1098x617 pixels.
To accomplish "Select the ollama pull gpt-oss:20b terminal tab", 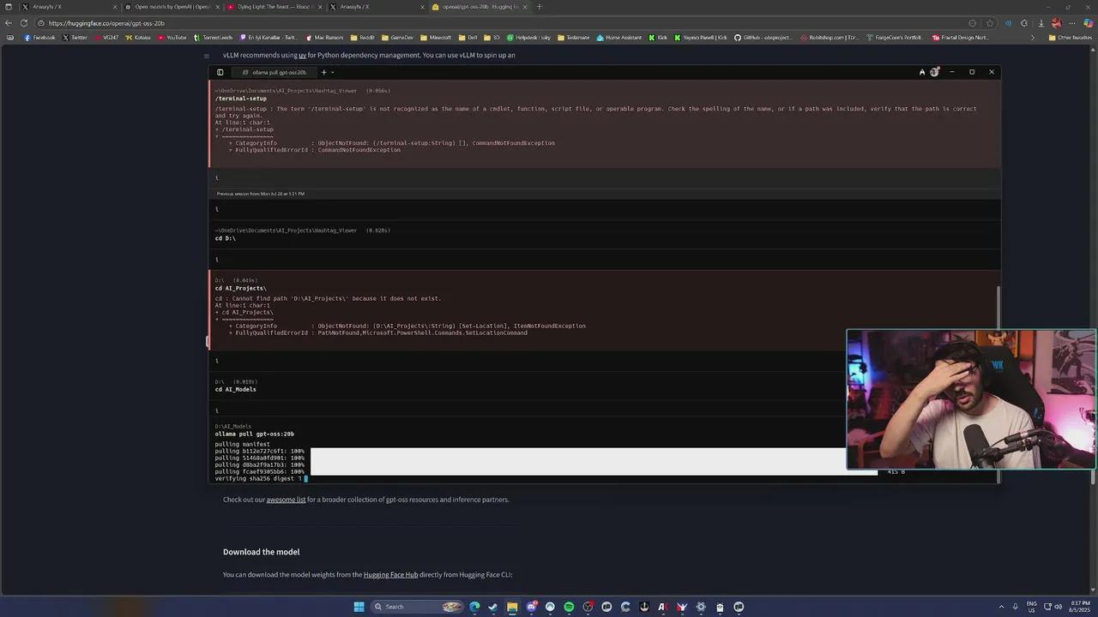I will pyautogui.click(x=274, y=72).
